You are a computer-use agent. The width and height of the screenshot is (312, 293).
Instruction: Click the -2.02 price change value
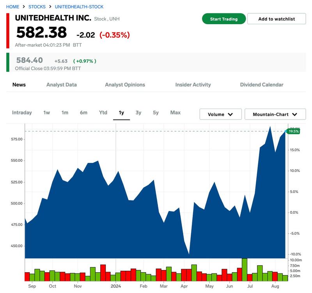(x=86, y=35)
